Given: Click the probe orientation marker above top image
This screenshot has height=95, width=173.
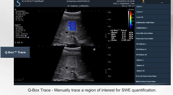Looking at the screenshot, I should (66, 10).
